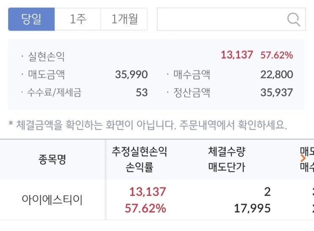Click the 정산금액 value 35,937

pos(277,92)
